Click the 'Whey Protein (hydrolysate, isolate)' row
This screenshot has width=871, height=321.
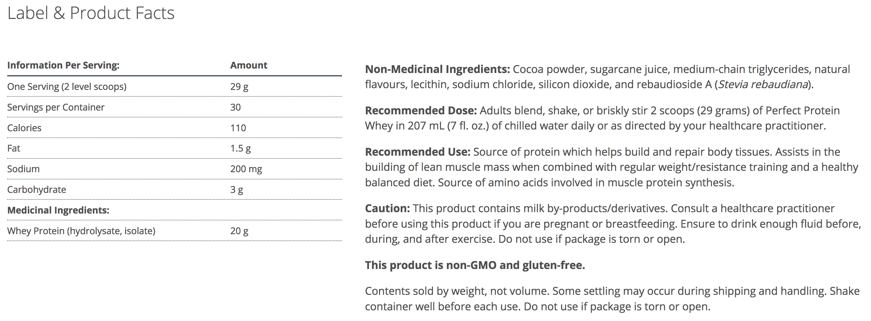[81, 231]
